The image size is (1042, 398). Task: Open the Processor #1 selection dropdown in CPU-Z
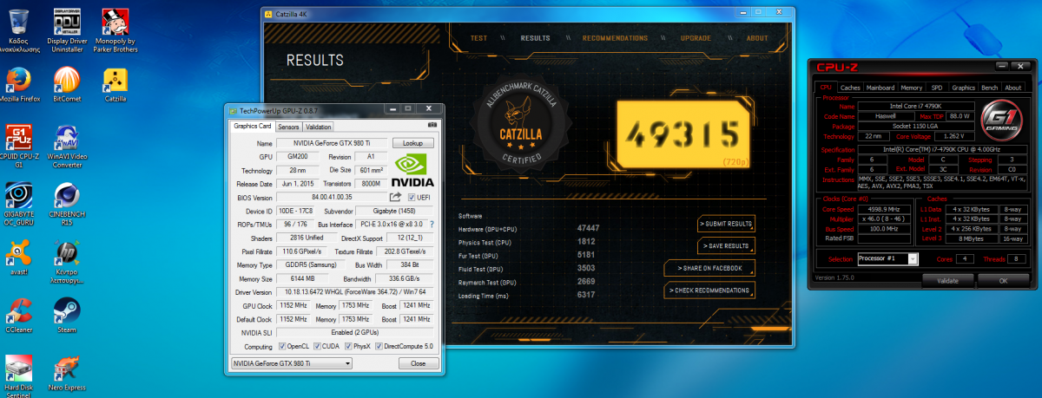point(887,258)
